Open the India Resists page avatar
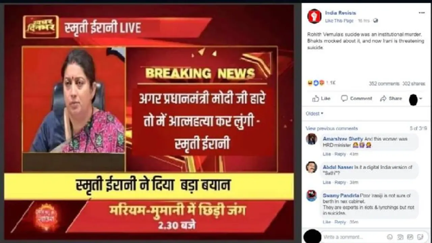 [x=314, y=16]
